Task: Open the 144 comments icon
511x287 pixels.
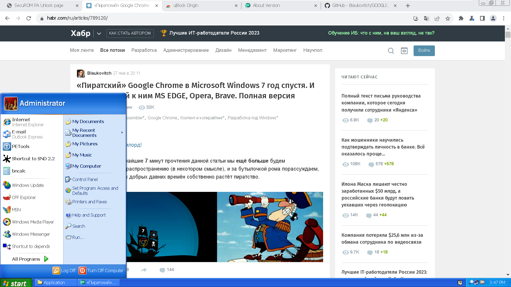Action: point(162,270)
